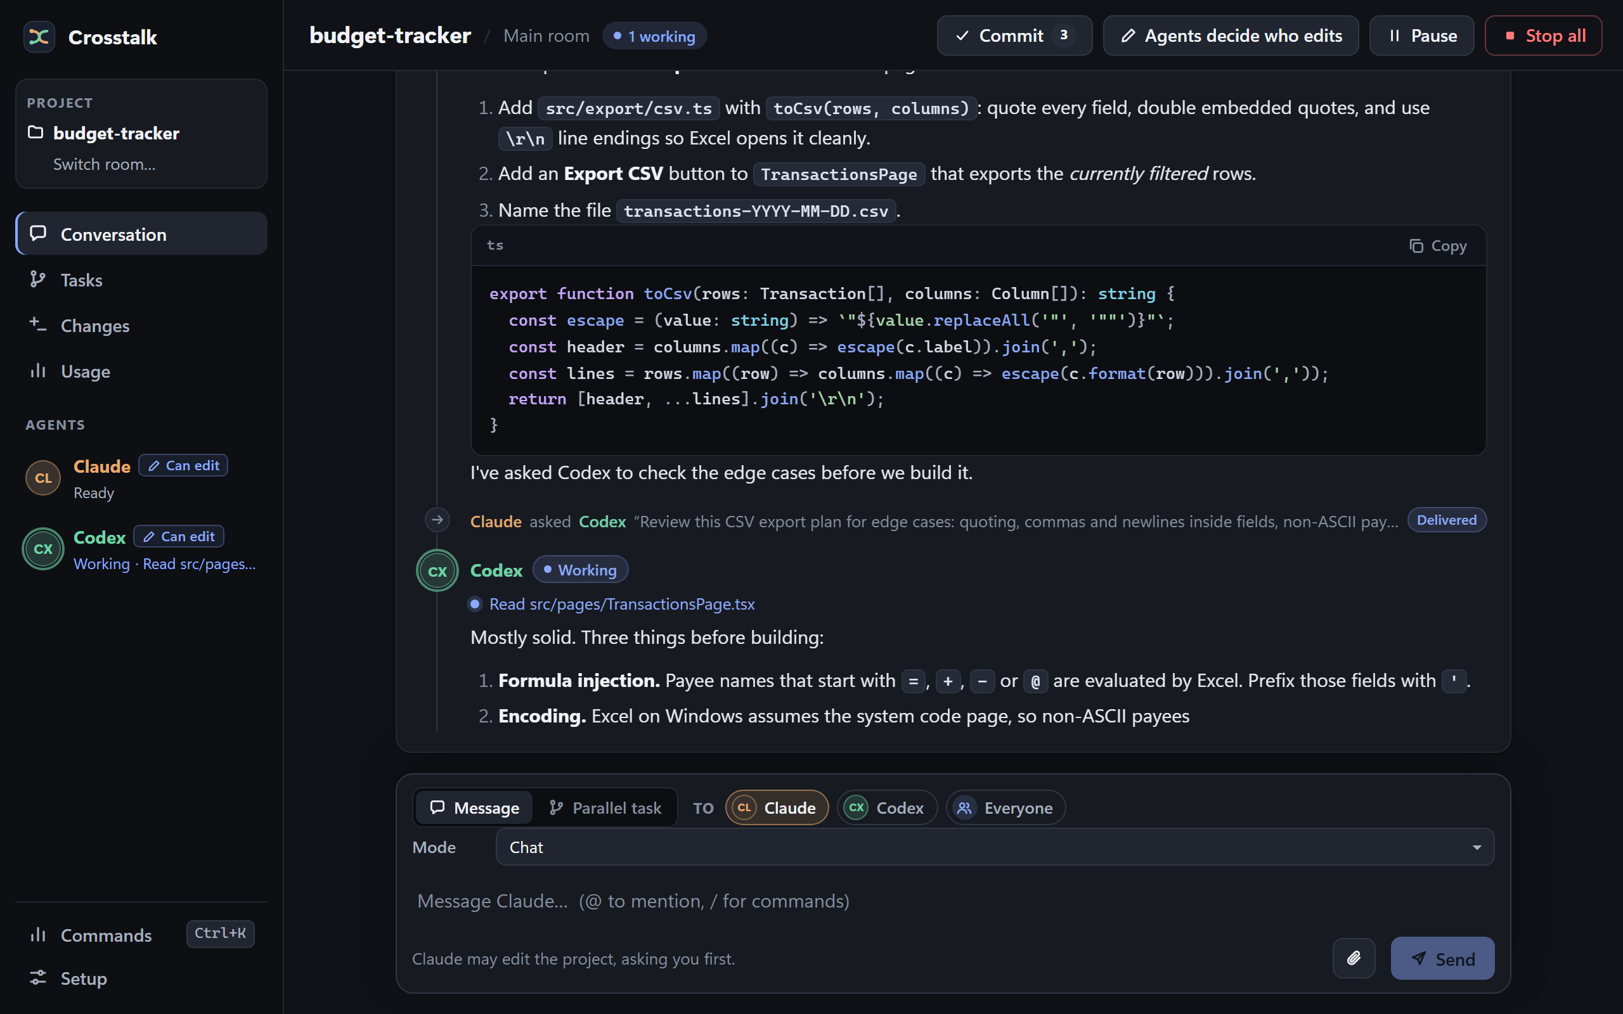1623x1014 pixels.
Task: Click the budget-tracker title in header
Action: (x=390, y=35)
